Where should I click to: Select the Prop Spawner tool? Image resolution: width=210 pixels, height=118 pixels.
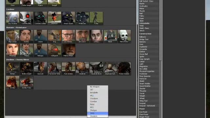coord(145,76)
